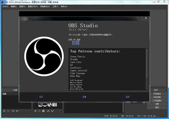Move source down with the down arrow
Image resolution: width=169 pixels, height=119 pixels.
[52, 111]
